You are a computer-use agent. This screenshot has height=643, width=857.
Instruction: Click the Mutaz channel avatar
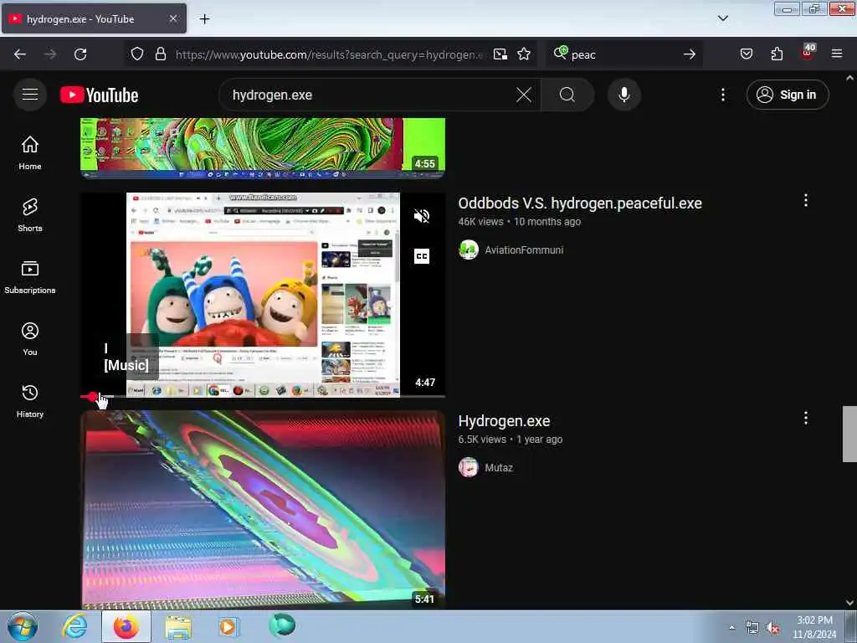[x=469, y=467]
